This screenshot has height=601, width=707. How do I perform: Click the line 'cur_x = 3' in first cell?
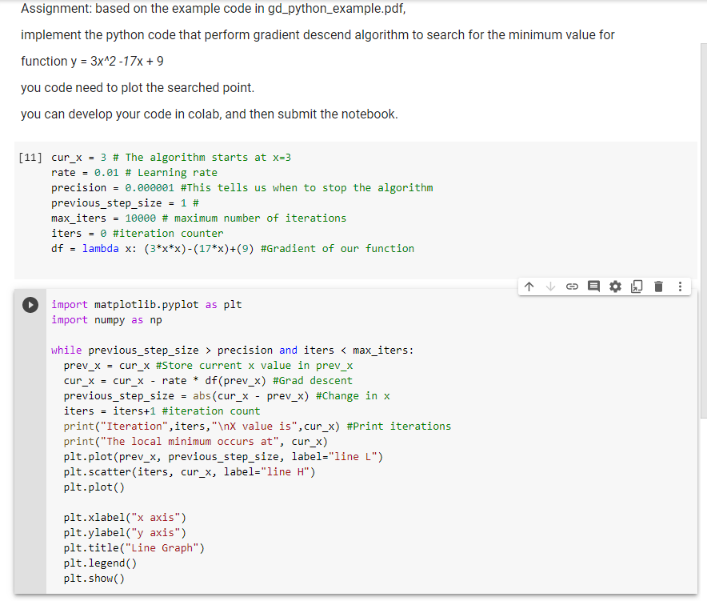tap(171, 158)
